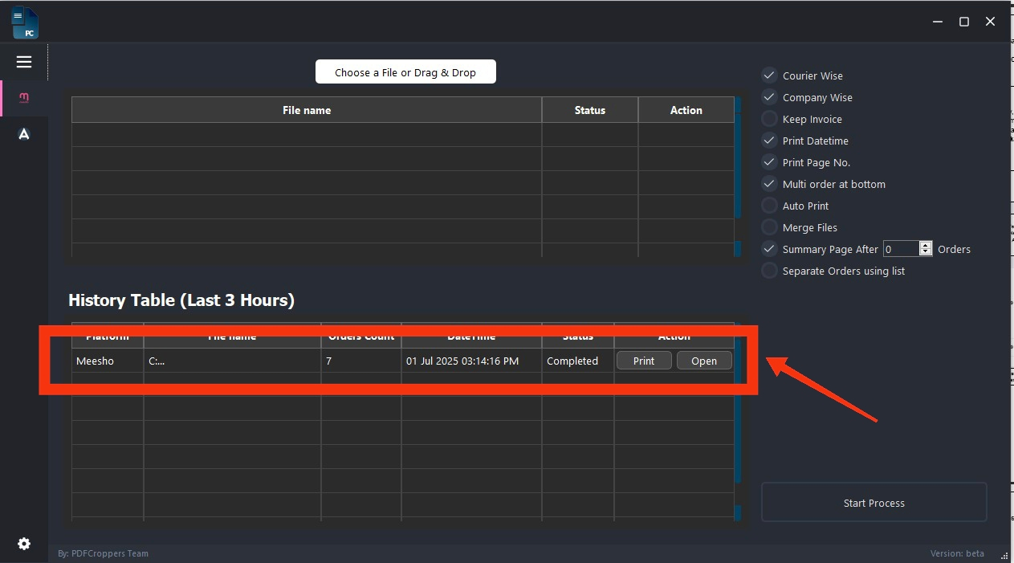Turn on the Auto Print option
The image size is (1014, 563).
point(769,206)
